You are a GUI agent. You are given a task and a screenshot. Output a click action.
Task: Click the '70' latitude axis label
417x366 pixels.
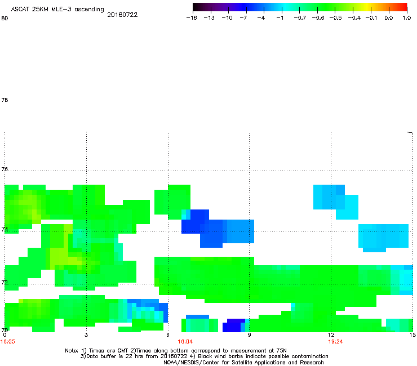point(5,330)
